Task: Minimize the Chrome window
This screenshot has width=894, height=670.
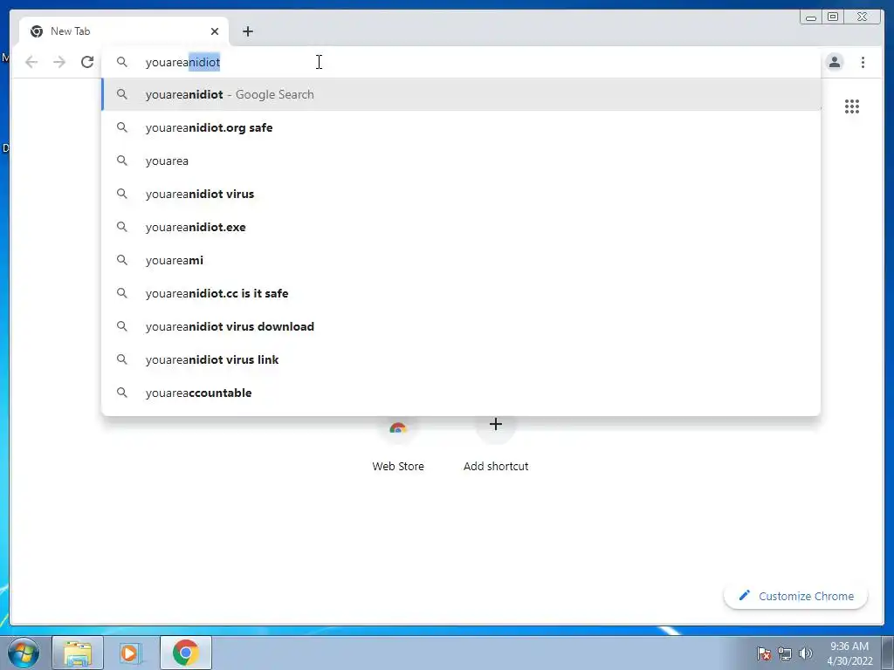Action: click(811, 17)
